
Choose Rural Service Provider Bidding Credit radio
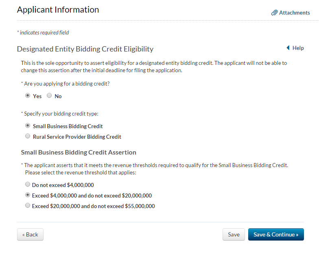tap(28, 136)
